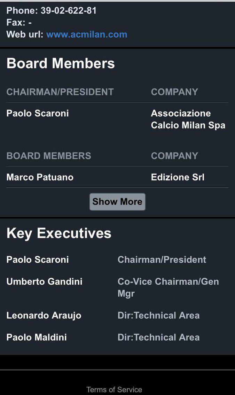Select executive Leonardo Araujo
Viewport: 235px width, 395px height.
[44, 315]
